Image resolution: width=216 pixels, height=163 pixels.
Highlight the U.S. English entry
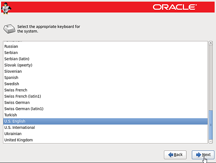(x=15, y=121)
